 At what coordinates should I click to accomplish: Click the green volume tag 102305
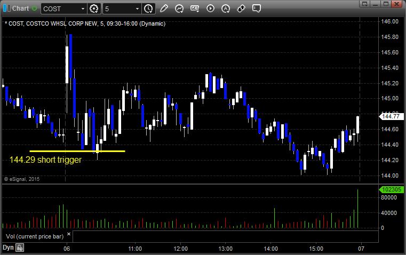[x=391, y=189]
